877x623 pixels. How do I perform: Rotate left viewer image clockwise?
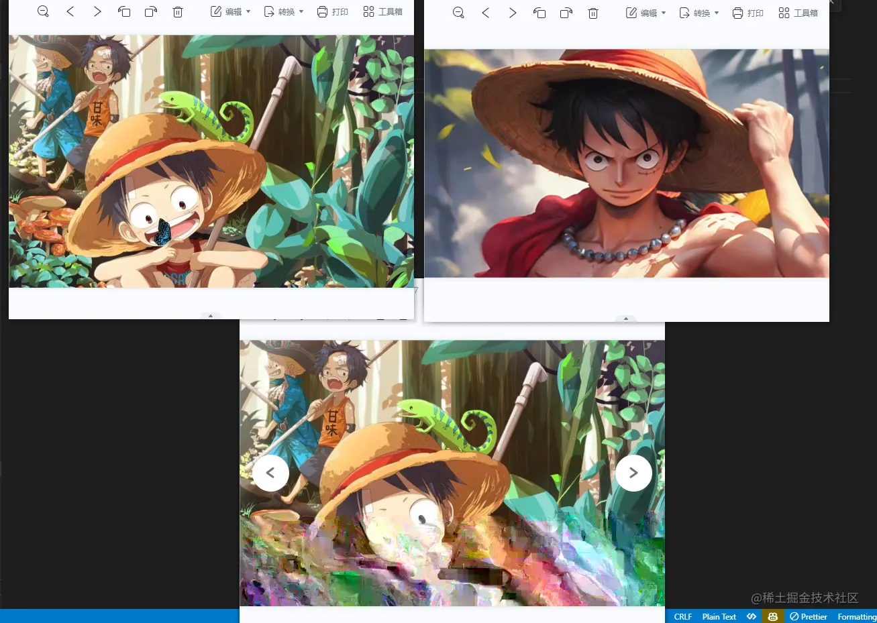(x=151, y=11)
